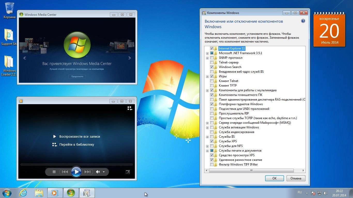Enable the Клиент Telnet component
353x198 pixels.
[212, 81]
